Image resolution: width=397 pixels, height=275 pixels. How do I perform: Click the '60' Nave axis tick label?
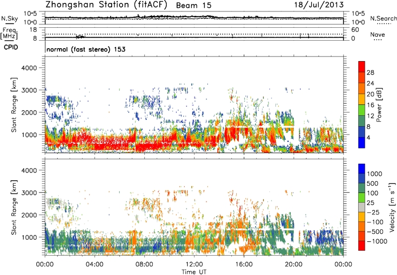click(355, 30)
